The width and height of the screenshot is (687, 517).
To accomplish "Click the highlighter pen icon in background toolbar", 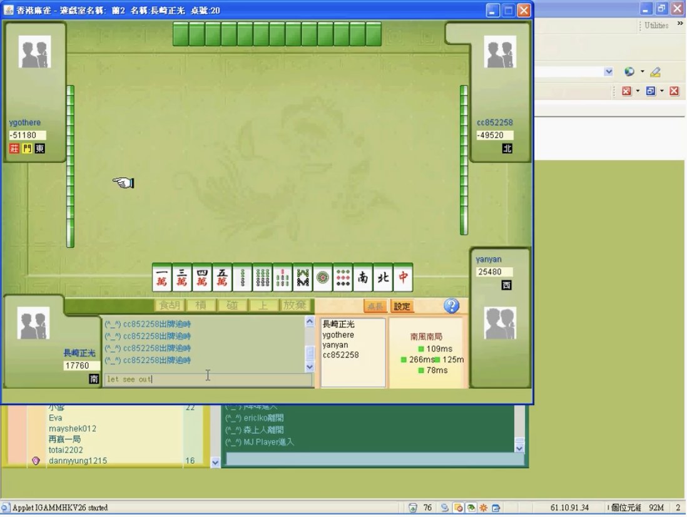I will (x=656, y=72).
